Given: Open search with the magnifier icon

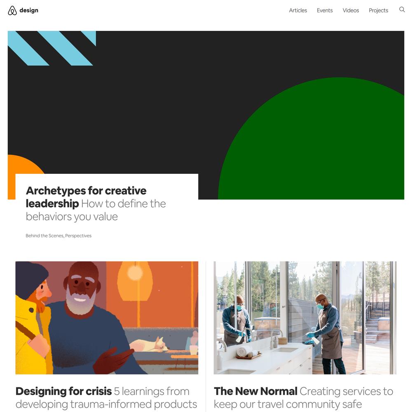Looking at the screenshot, I should [402, 9].
